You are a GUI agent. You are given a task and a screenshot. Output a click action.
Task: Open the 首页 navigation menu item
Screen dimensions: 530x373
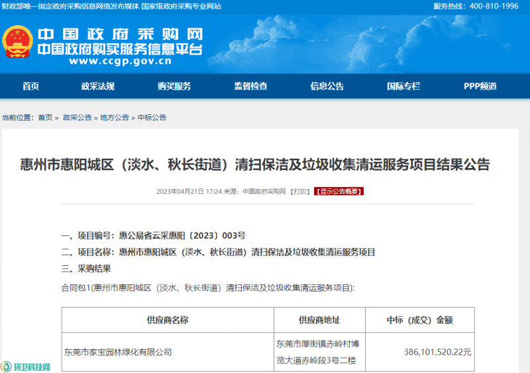(x=30, y=87)
